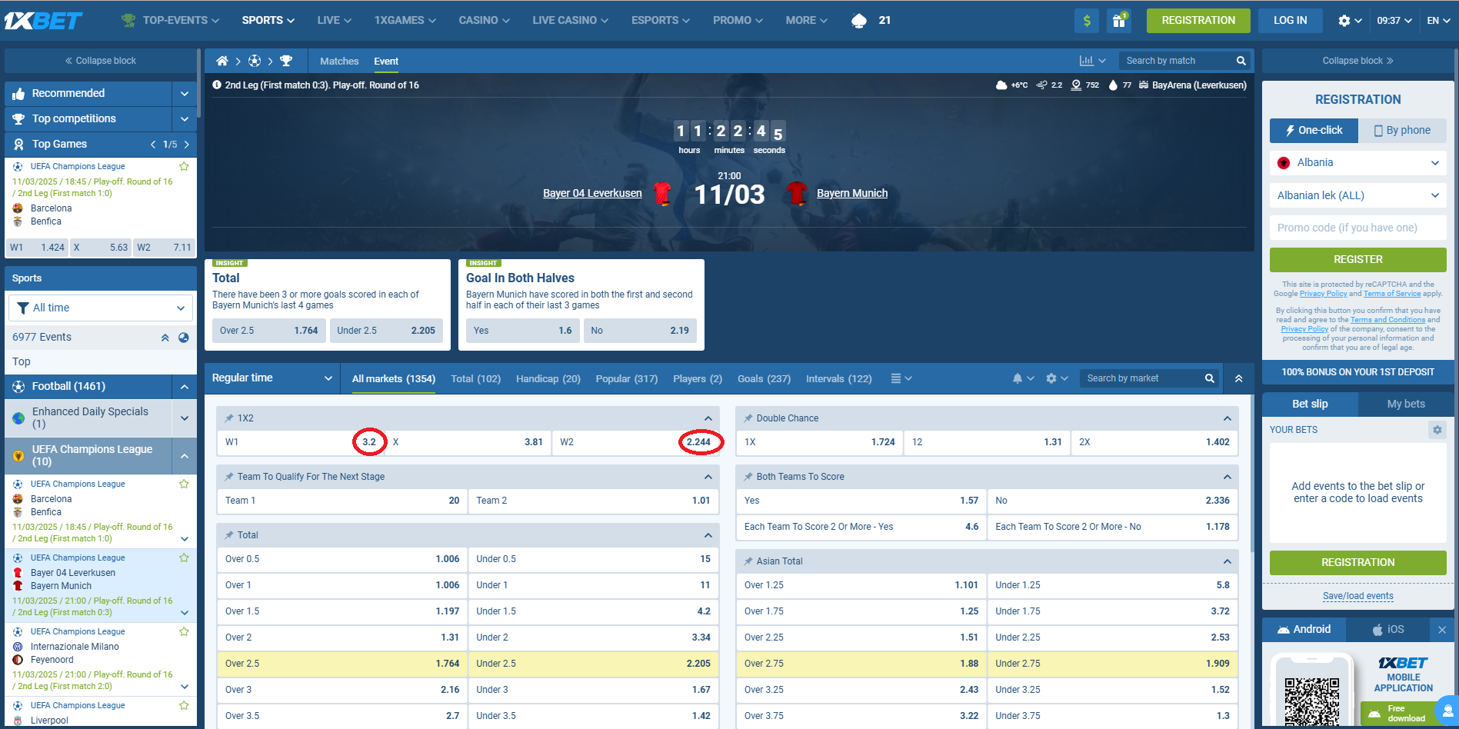Pin the 1X2 market
The height and width of the screenshot is (729, 1459).
[228, 418]
